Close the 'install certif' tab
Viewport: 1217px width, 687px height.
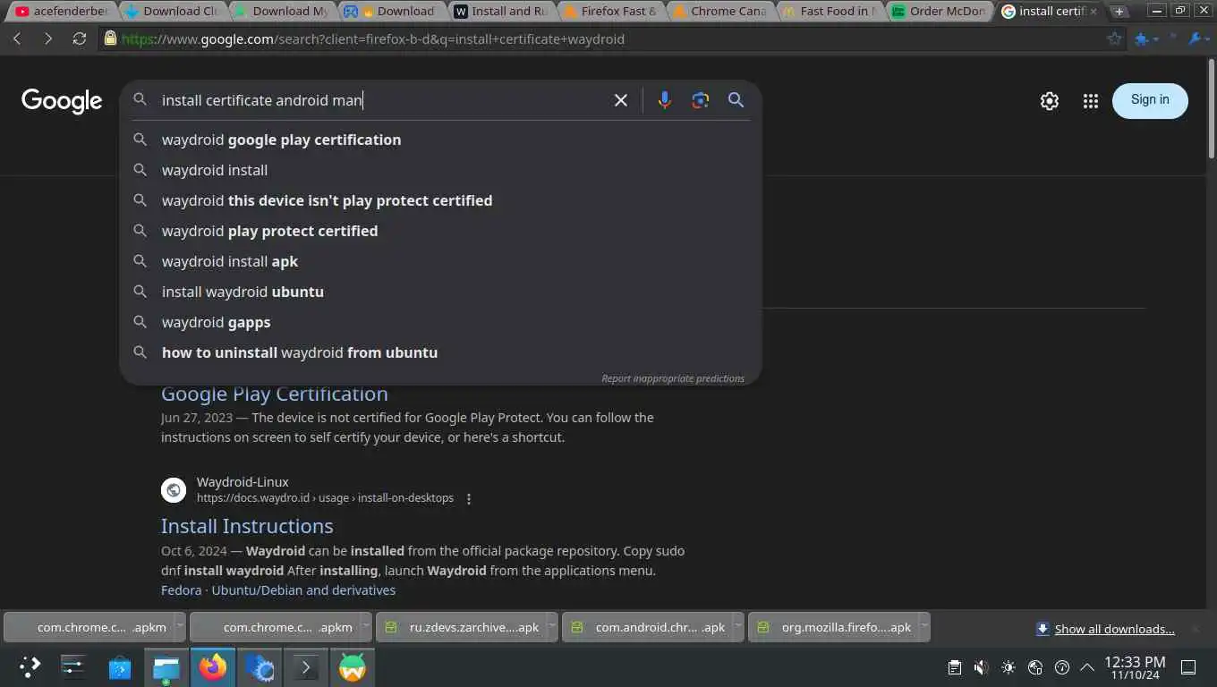[x=1093, y=11]
